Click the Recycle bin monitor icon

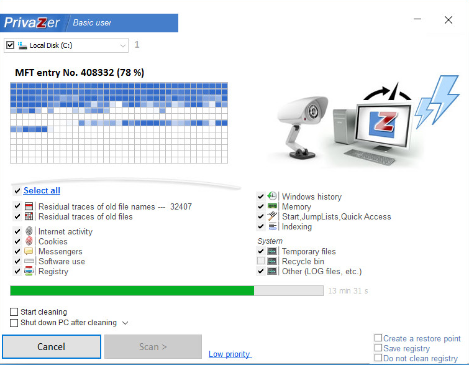pyautogui.click(x=272, y=261)
